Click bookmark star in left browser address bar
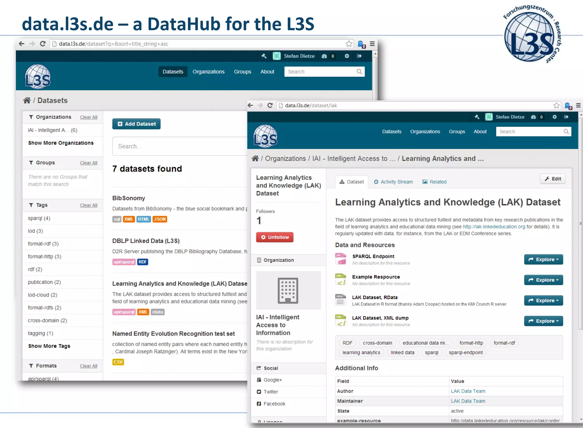The width and height of the screenshot is (583, 428). coord(349,44)
